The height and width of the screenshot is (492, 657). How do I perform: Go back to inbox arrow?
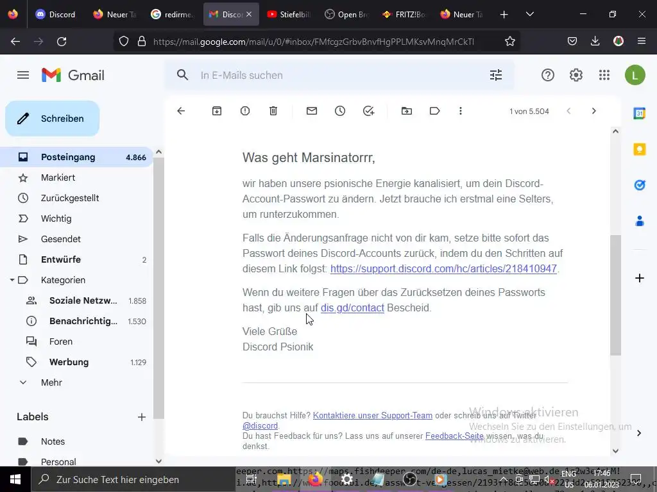181,111
